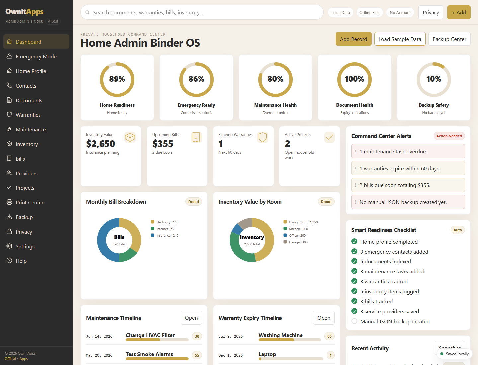Click the Help question mark icon

9,261
